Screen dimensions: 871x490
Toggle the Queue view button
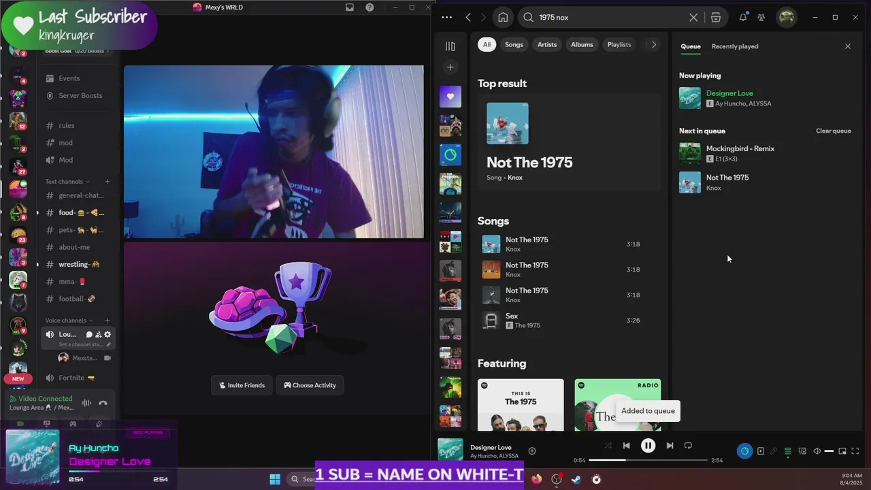(x=788, y=451)
